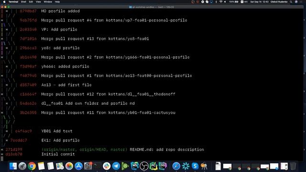This screenshot has height=172, width=306.
Task: Click the battery 100% status indicator
Action: [234, 2]
